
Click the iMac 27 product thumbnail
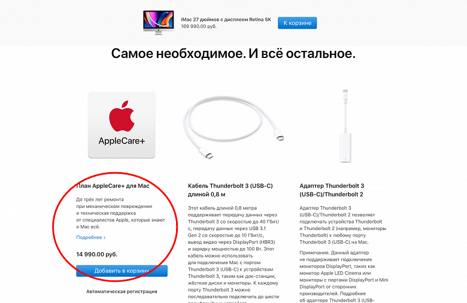[x=158, y=23]
